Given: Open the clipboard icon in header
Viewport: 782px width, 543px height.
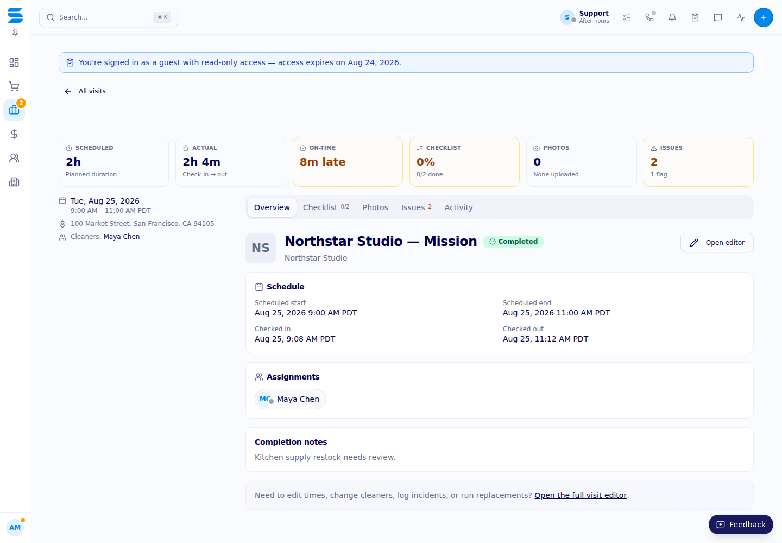Looking at the screenshot, I should [x=695, y=17].
